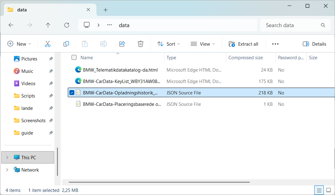
Task: Open the View dropdown
Action: [x=203, y=44]
